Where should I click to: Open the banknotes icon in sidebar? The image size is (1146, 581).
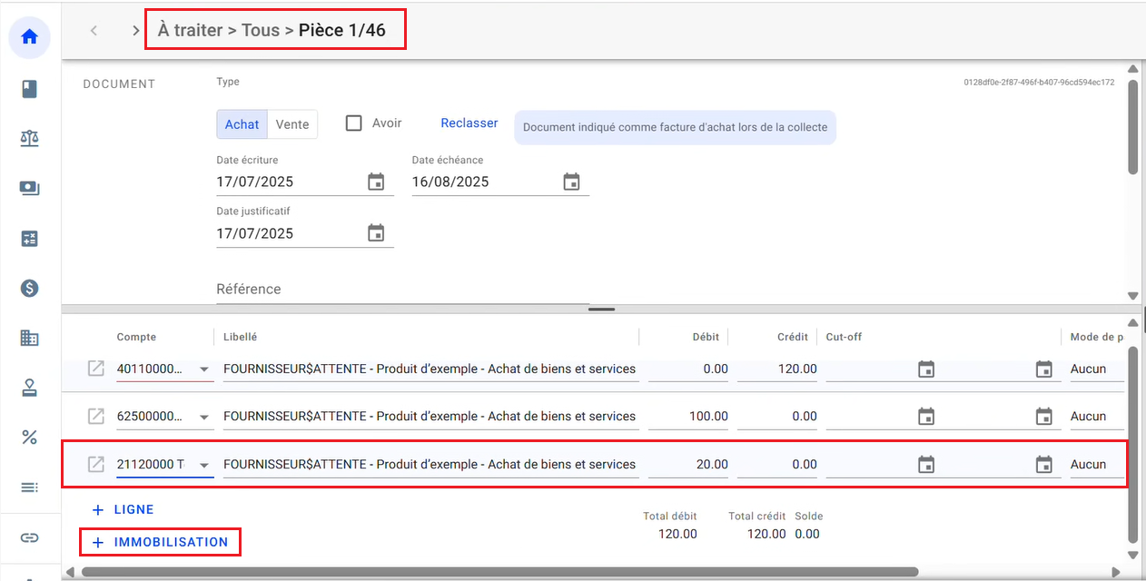coord(29,188)
